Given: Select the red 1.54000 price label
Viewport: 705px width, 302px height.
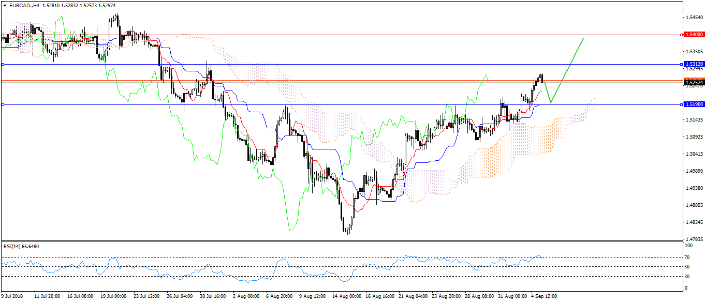Looking at the screenshot, I should point(693,34).
